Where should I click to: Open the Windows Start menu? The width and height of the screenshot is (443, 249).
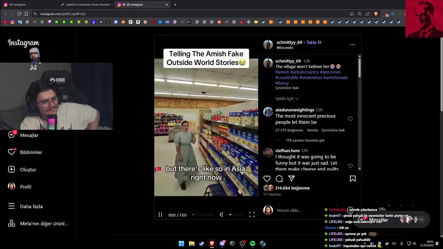click(181, 243)
